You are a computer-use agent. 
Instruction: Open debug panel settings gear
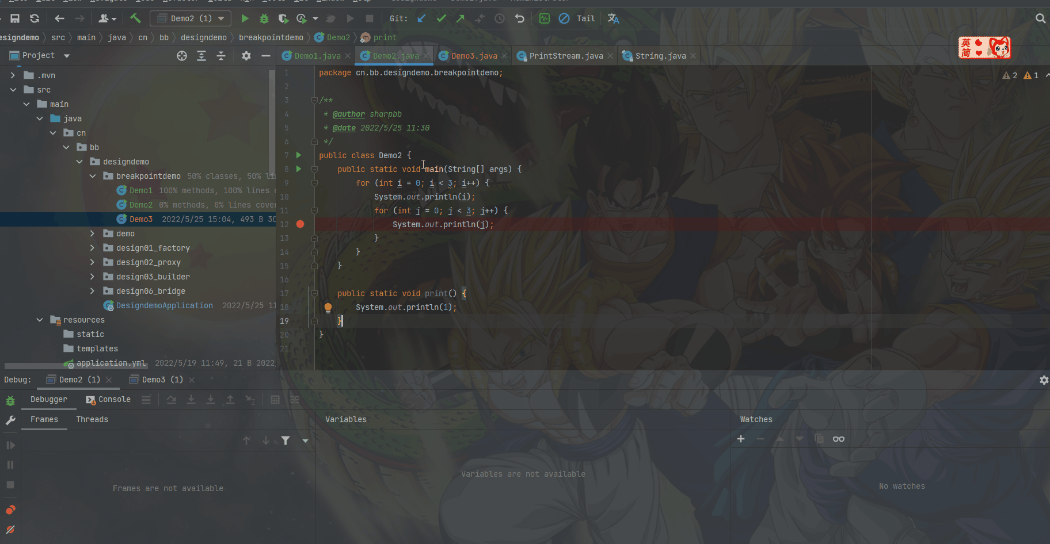click(1044, 380)
